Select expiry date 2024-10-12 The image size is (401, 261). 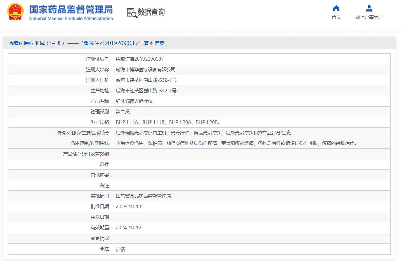[x=128, y=228]
